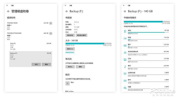The height and width of the screenshot is (98, 178).
Task: Open home from 管理磁盘和卷 panel
Action: (8, 11)
